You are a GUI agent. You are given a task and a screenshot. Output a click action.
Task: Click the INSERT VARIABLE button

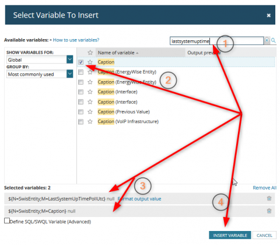[x=230, y=235]
